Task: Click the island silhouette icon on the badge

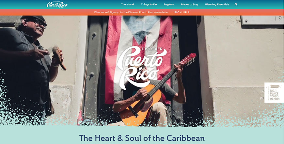Action: click(x=275, y=87)
